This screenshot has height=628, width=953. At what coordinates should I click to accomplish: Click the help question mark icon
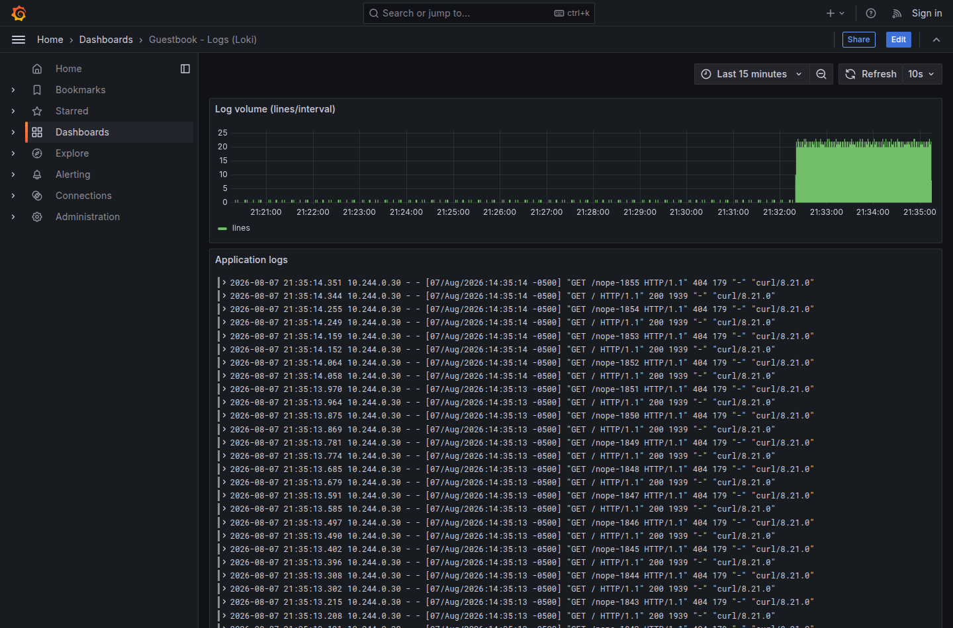(x=871, y=13)
